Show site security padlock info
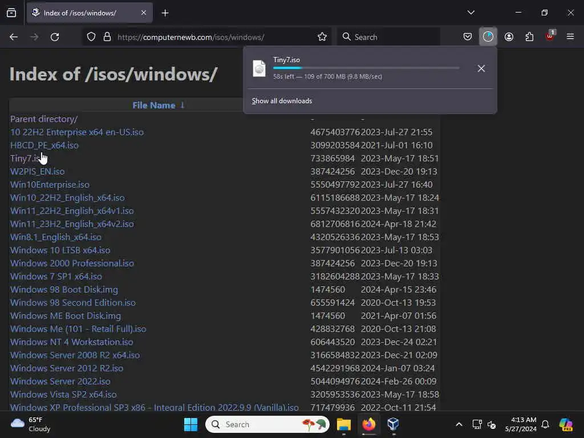Viewport: 584px width, 438px height. coord(107,37)
